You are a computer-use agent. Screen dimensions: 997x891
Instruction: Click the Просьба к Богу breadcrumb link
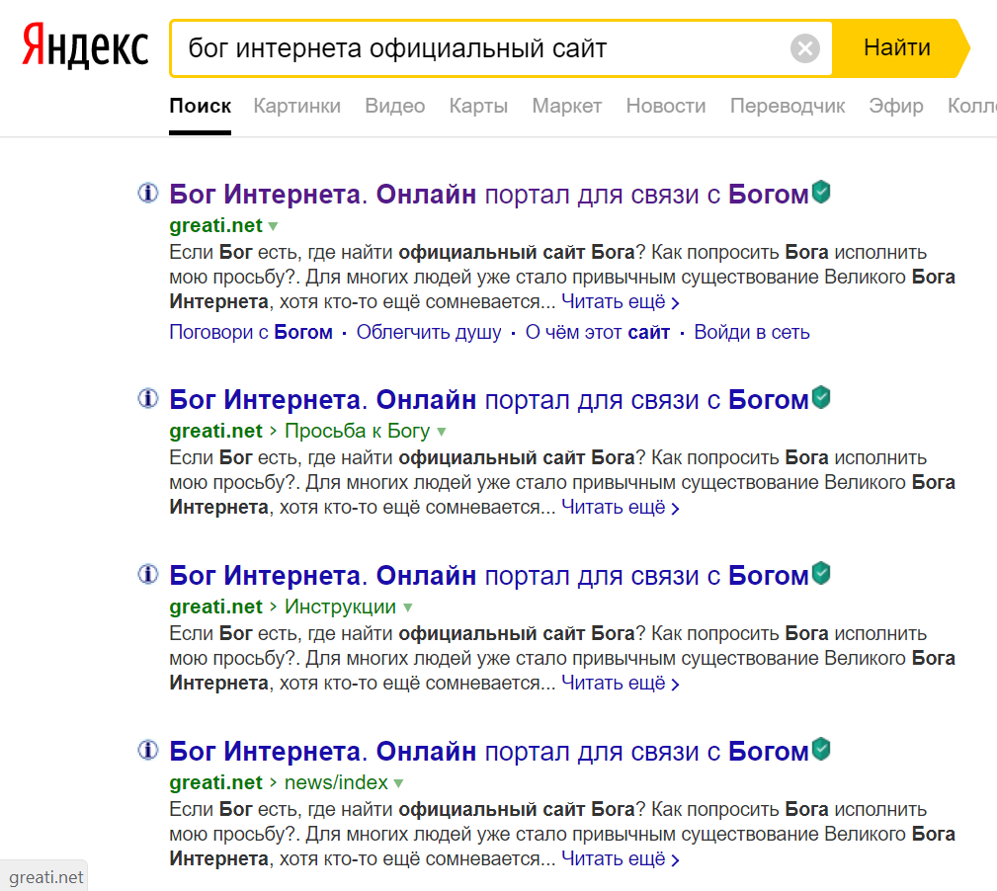tap(358, 431)
